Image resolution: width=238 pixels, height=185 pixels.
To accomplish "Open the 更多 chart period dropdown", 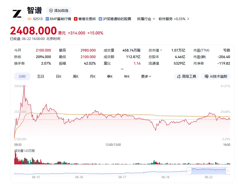I will point(146,76).
